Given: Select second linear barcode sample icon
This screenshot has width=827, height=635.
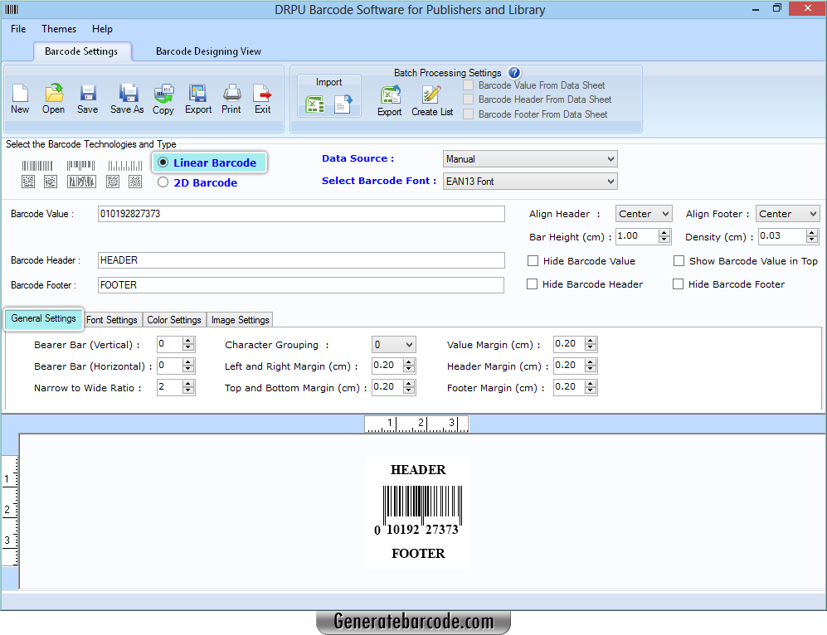Looking at the screenshot, I should pyautogui.click(x=80, y=166).
